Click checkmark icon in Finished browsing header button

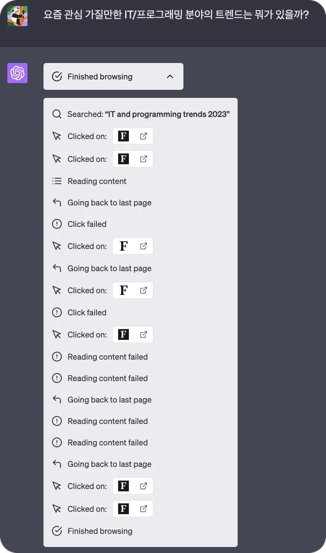[x=57, y=76]
